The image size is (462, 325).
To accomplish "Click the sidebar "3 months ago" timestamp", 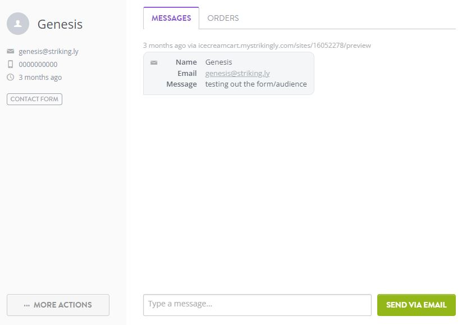I will point(40,77).
